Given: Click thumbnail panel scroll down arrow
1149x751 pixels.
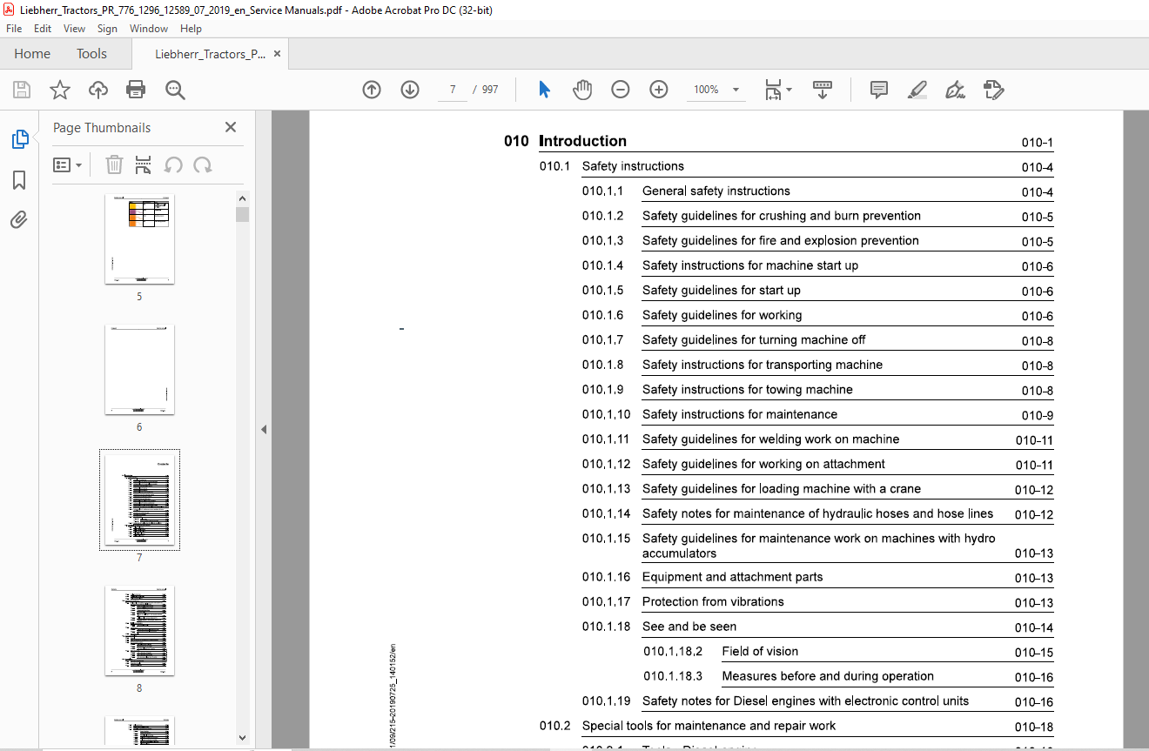Looking at the screenshot, I should pos(242,738).
